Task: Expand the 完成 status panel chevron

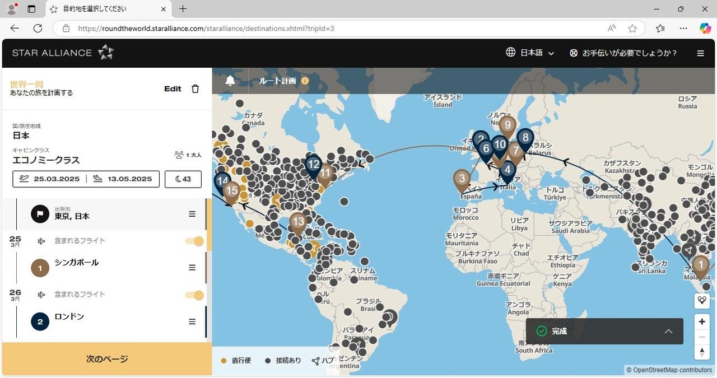Action: (x=668, y=331)
